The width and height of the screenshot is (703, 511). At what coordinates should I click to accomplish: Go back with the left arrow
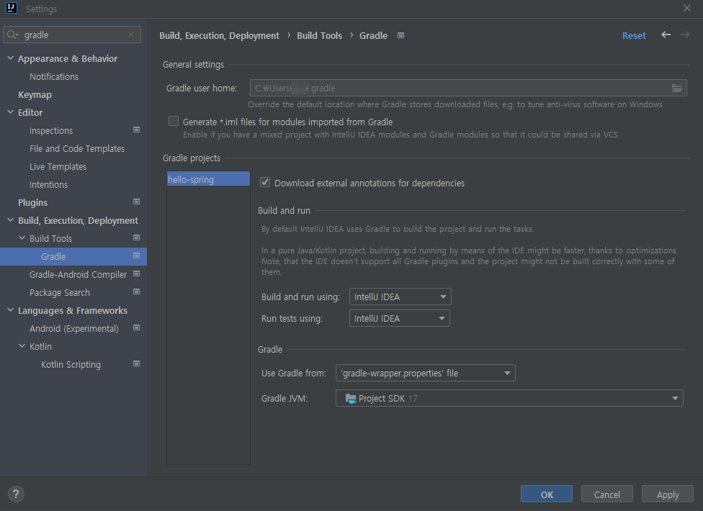pos(666,35)
